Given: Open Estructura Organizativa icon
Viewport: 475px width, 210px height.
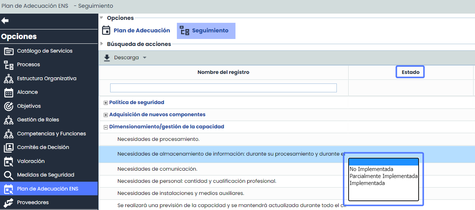Looking at the screenshot, I should click(x=8, y=79).
